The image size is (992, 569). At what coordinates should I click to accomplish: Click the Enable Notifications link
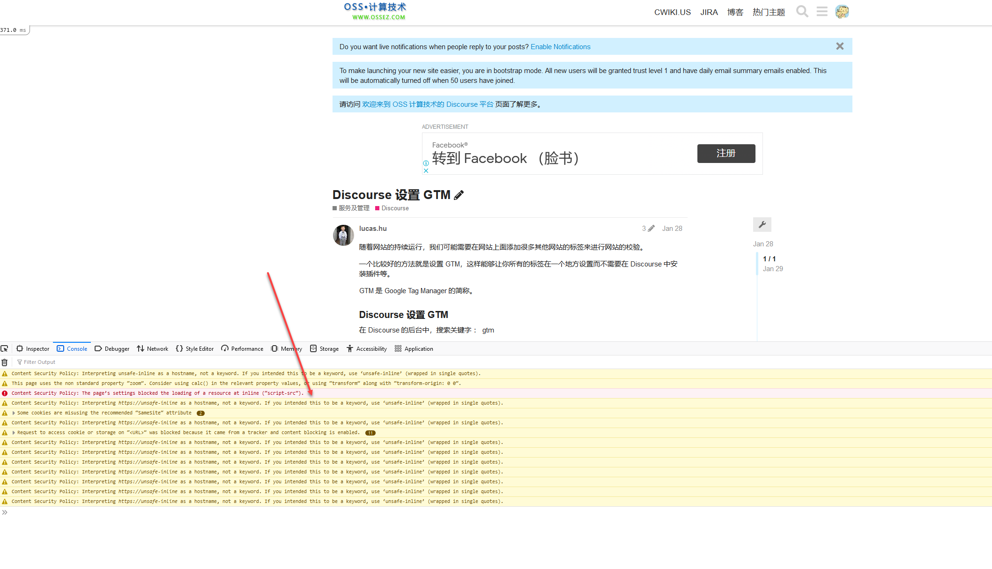(560, 47)
